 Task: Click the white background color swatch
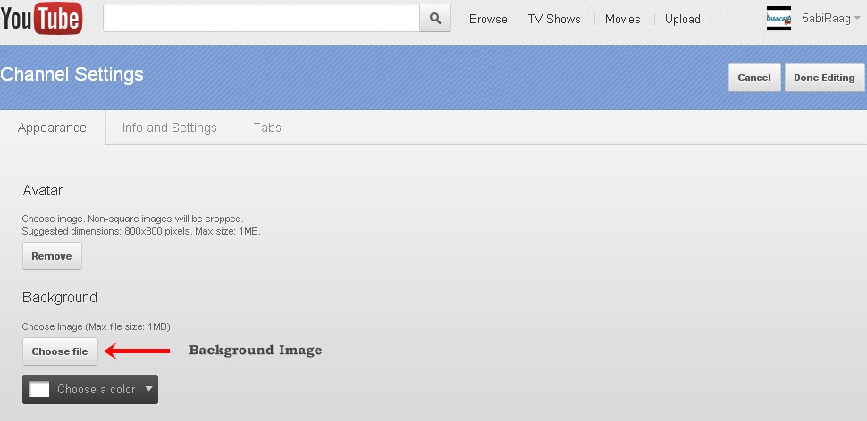point(39,390)
